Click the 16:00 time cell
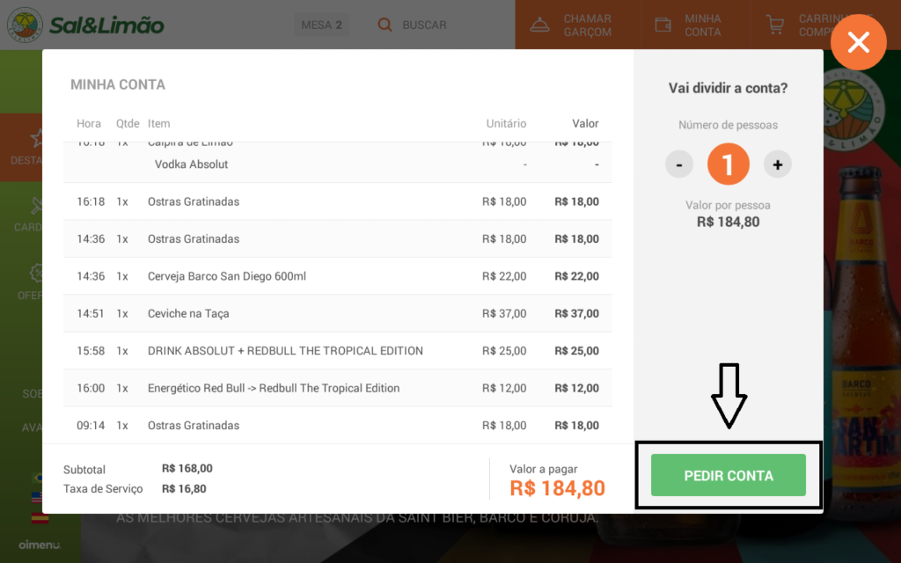Viewport: 901px width, 563px height. coord(91,388)
